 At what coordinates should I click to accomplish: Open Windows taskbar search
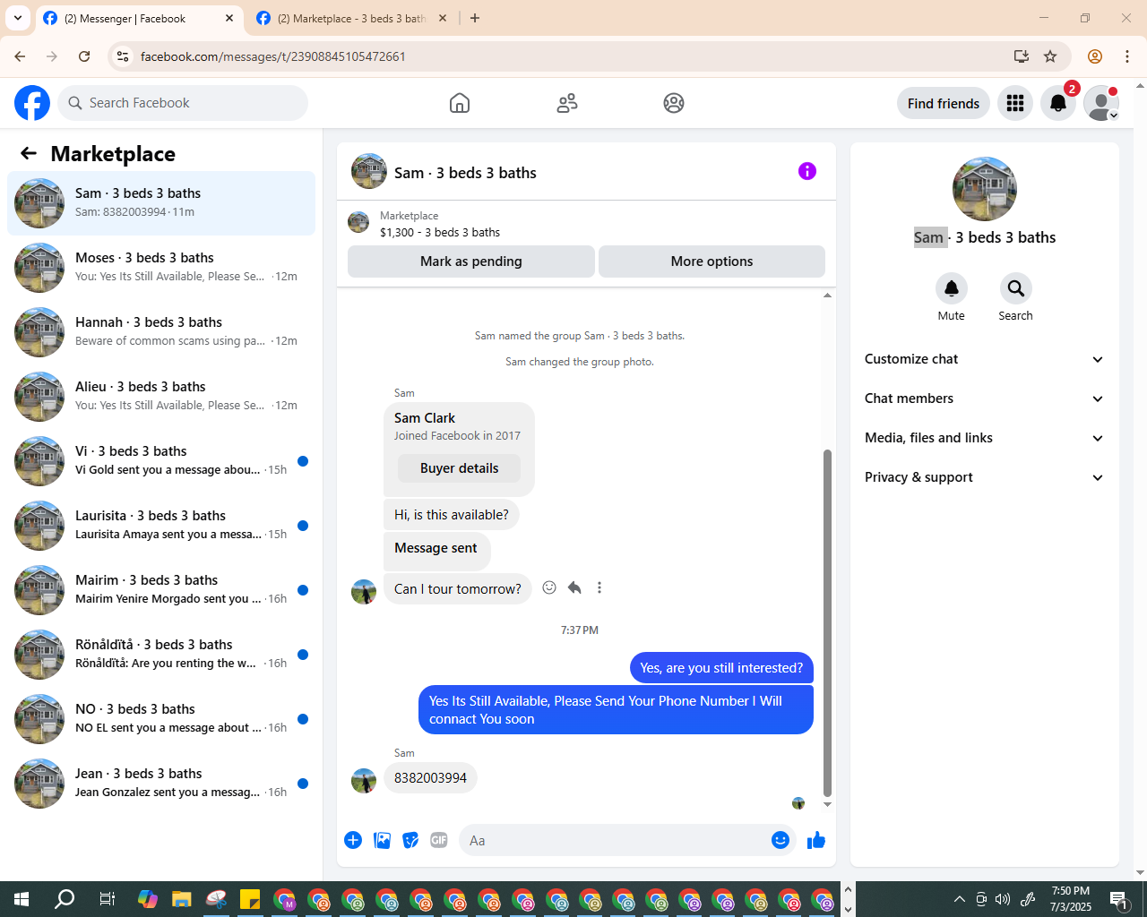(x=65, y=899)
